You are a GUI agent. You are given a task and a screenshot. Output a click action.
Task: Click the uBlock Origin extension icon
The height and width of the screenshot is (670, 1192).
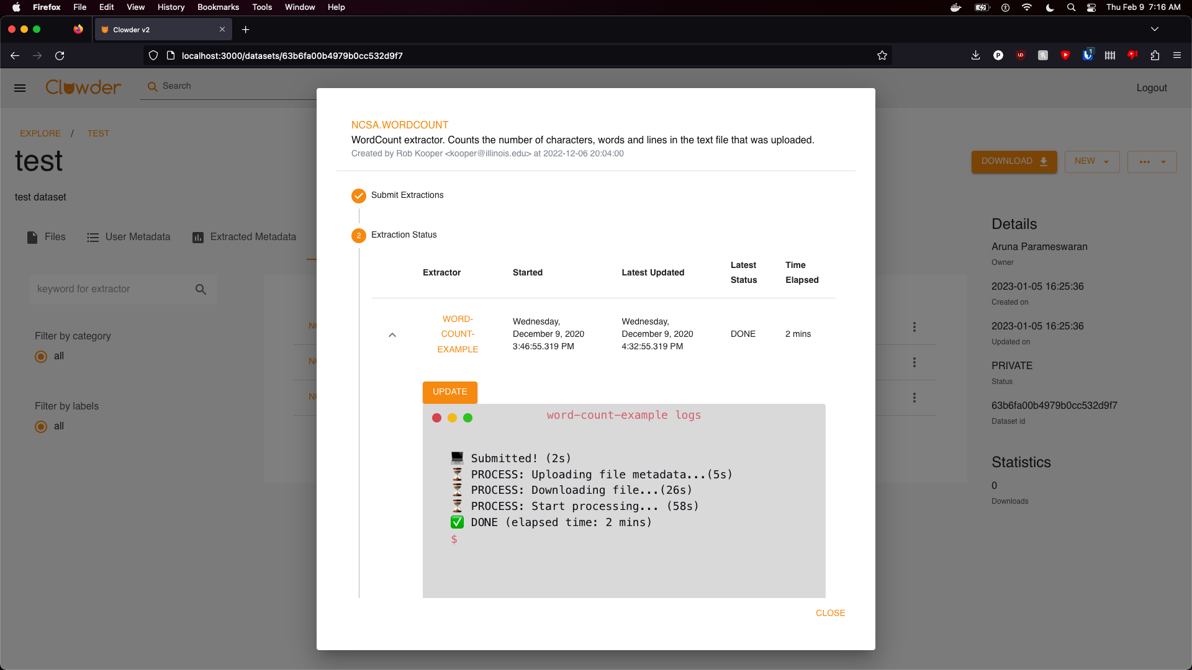[1020, 55]
